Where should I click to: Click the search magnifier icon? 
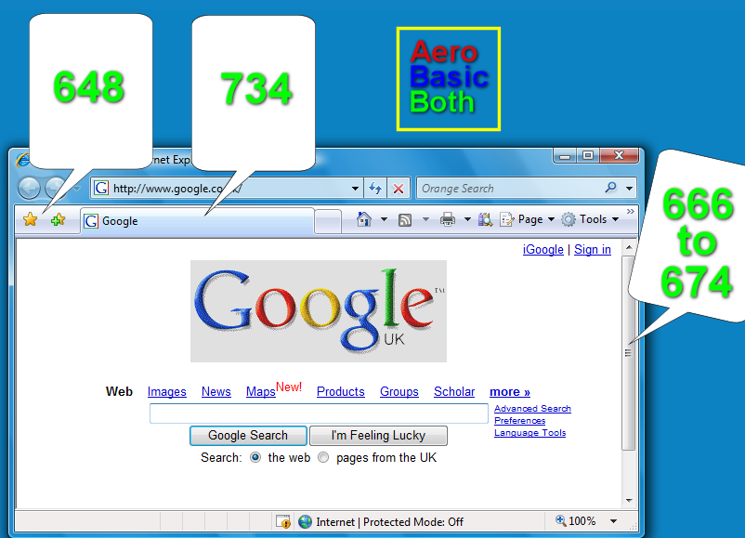pos(611,188)
